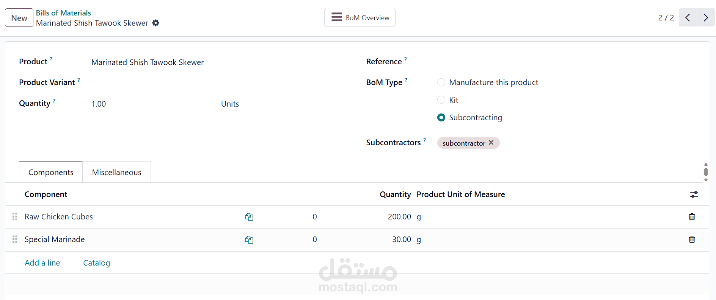Select Manufacture this product BoM type
The height and width of the screenshot is (300, 716).
[441, 82]
